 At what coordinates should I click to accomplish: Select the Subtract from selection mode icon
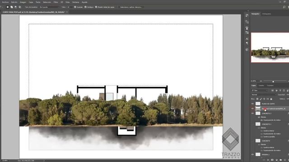coord(16,7)
